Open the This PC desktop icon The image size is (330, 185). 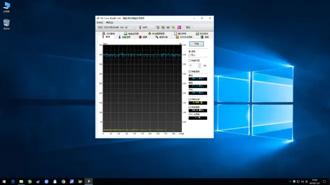point(6,7)
